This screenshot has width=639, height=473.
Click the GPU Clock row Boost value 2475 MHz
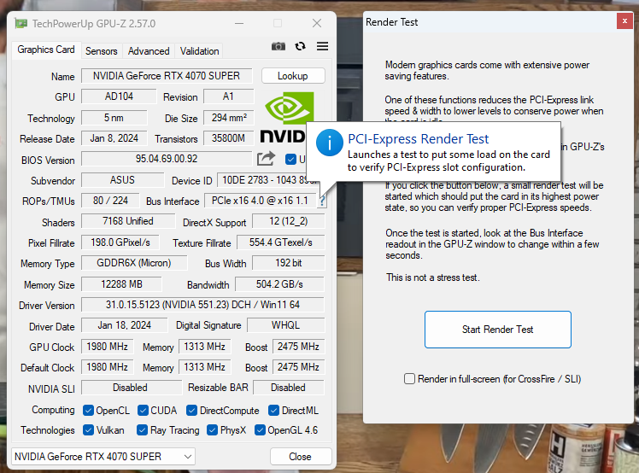click(x=298, y=347)
